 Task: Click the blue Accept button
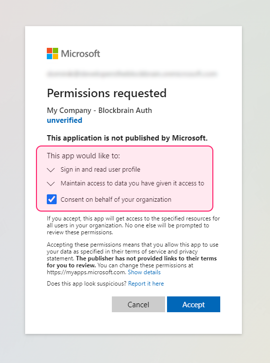point(194,304)
